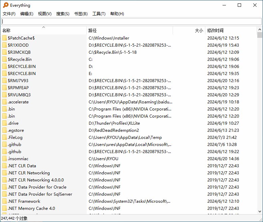Click the D:\Thunder\Profiles\XLLite path

[114, 123]
